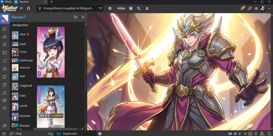Close the Naners side panel
Image resolution: width=273 pixels, height=136 pixels.
pyautogui.click(x=83, y=17)
